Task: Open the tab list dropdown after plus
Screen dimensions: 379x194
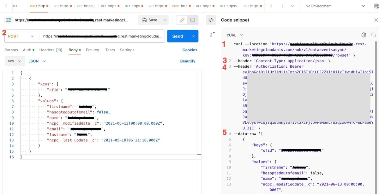Action: 292,6
